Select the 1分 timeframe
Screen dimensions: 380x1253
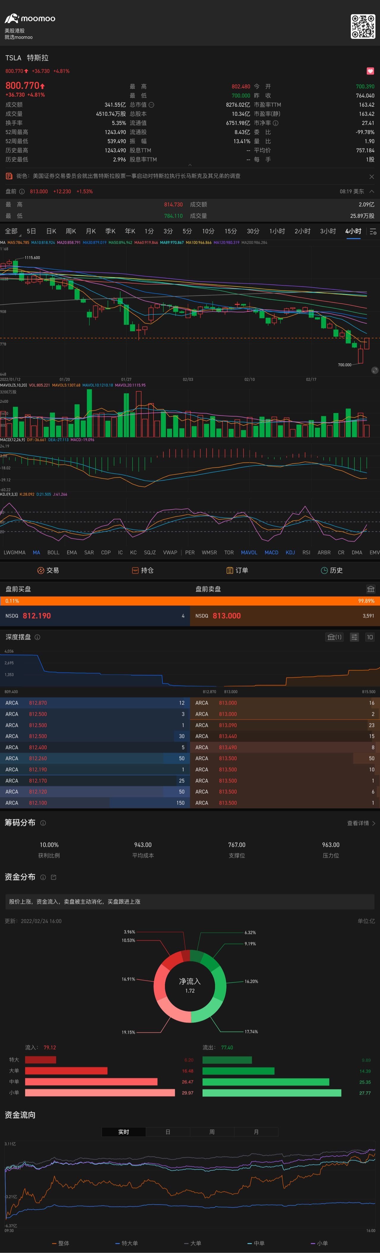pos(149,231)
